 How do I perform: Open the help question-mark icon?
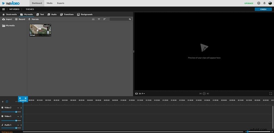tap(259, 3)
